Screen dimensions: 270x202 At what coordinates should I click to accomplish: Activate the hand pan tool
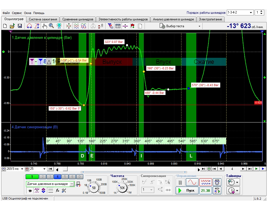(x=45, y=26)
